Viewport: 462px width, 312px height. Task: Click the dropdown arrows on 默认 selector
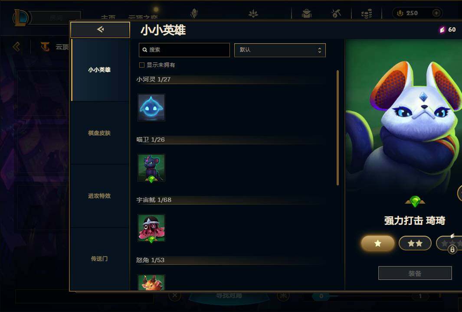point(319,50)
